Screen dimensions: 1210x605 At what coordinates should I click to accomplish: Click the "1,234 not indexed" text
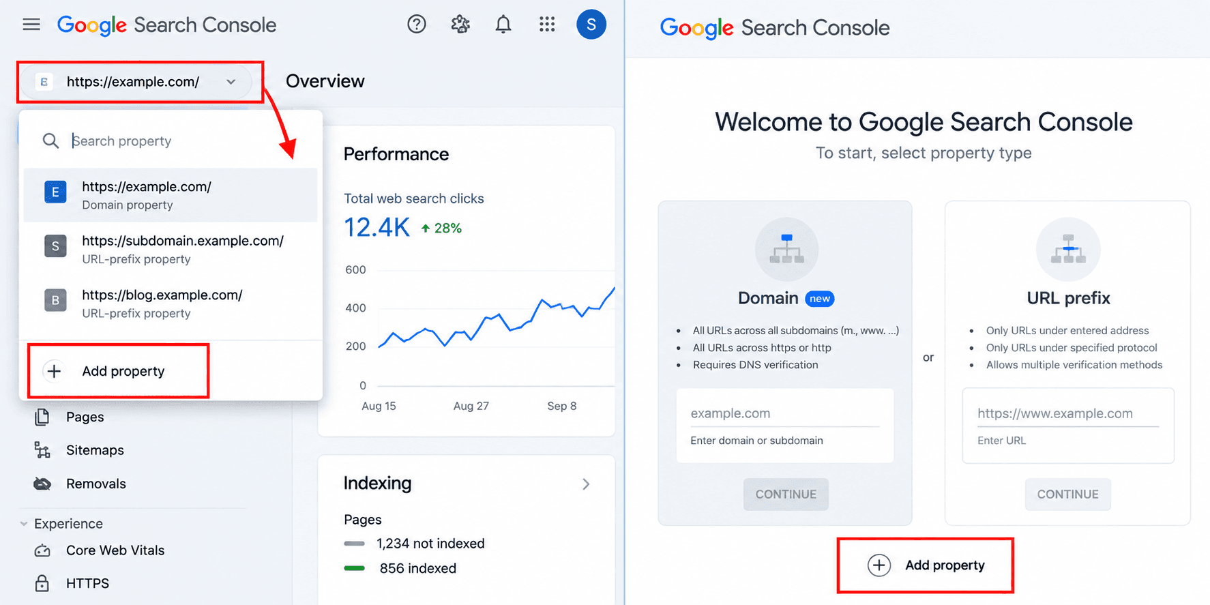tap(430, 544)
